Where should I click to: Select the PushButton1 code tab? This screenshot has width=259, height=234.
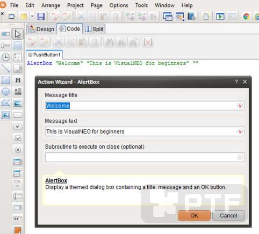pyautogui.click(x=44, y=55)
